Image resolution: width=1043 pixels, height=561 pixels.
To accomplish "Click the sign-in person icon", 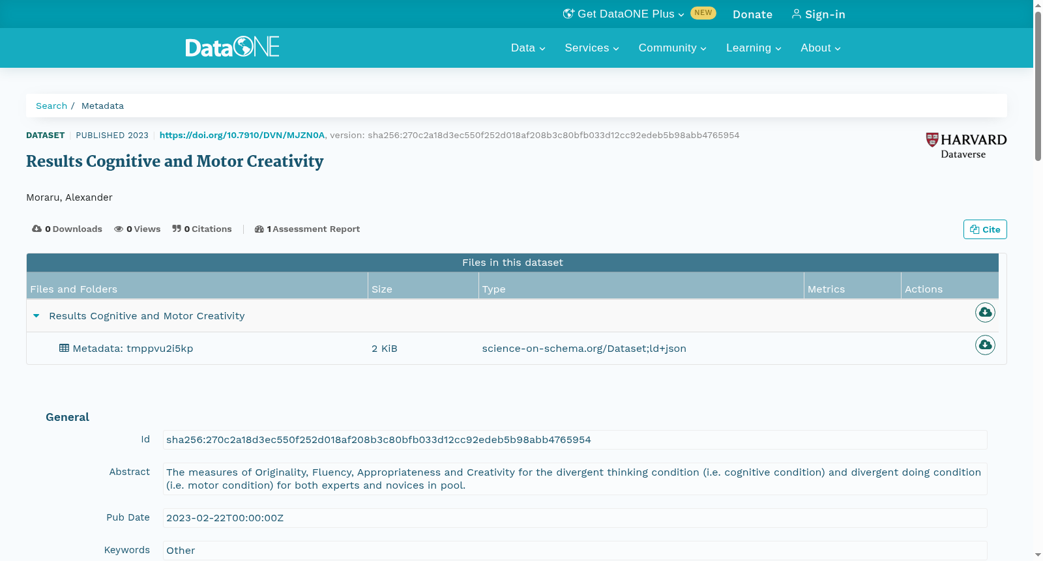I will pos(797,14).
